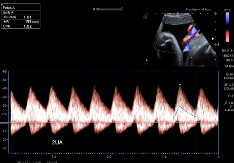Click the Precision+ label
The height and width of the screenshot is (163, 234).
193,9
